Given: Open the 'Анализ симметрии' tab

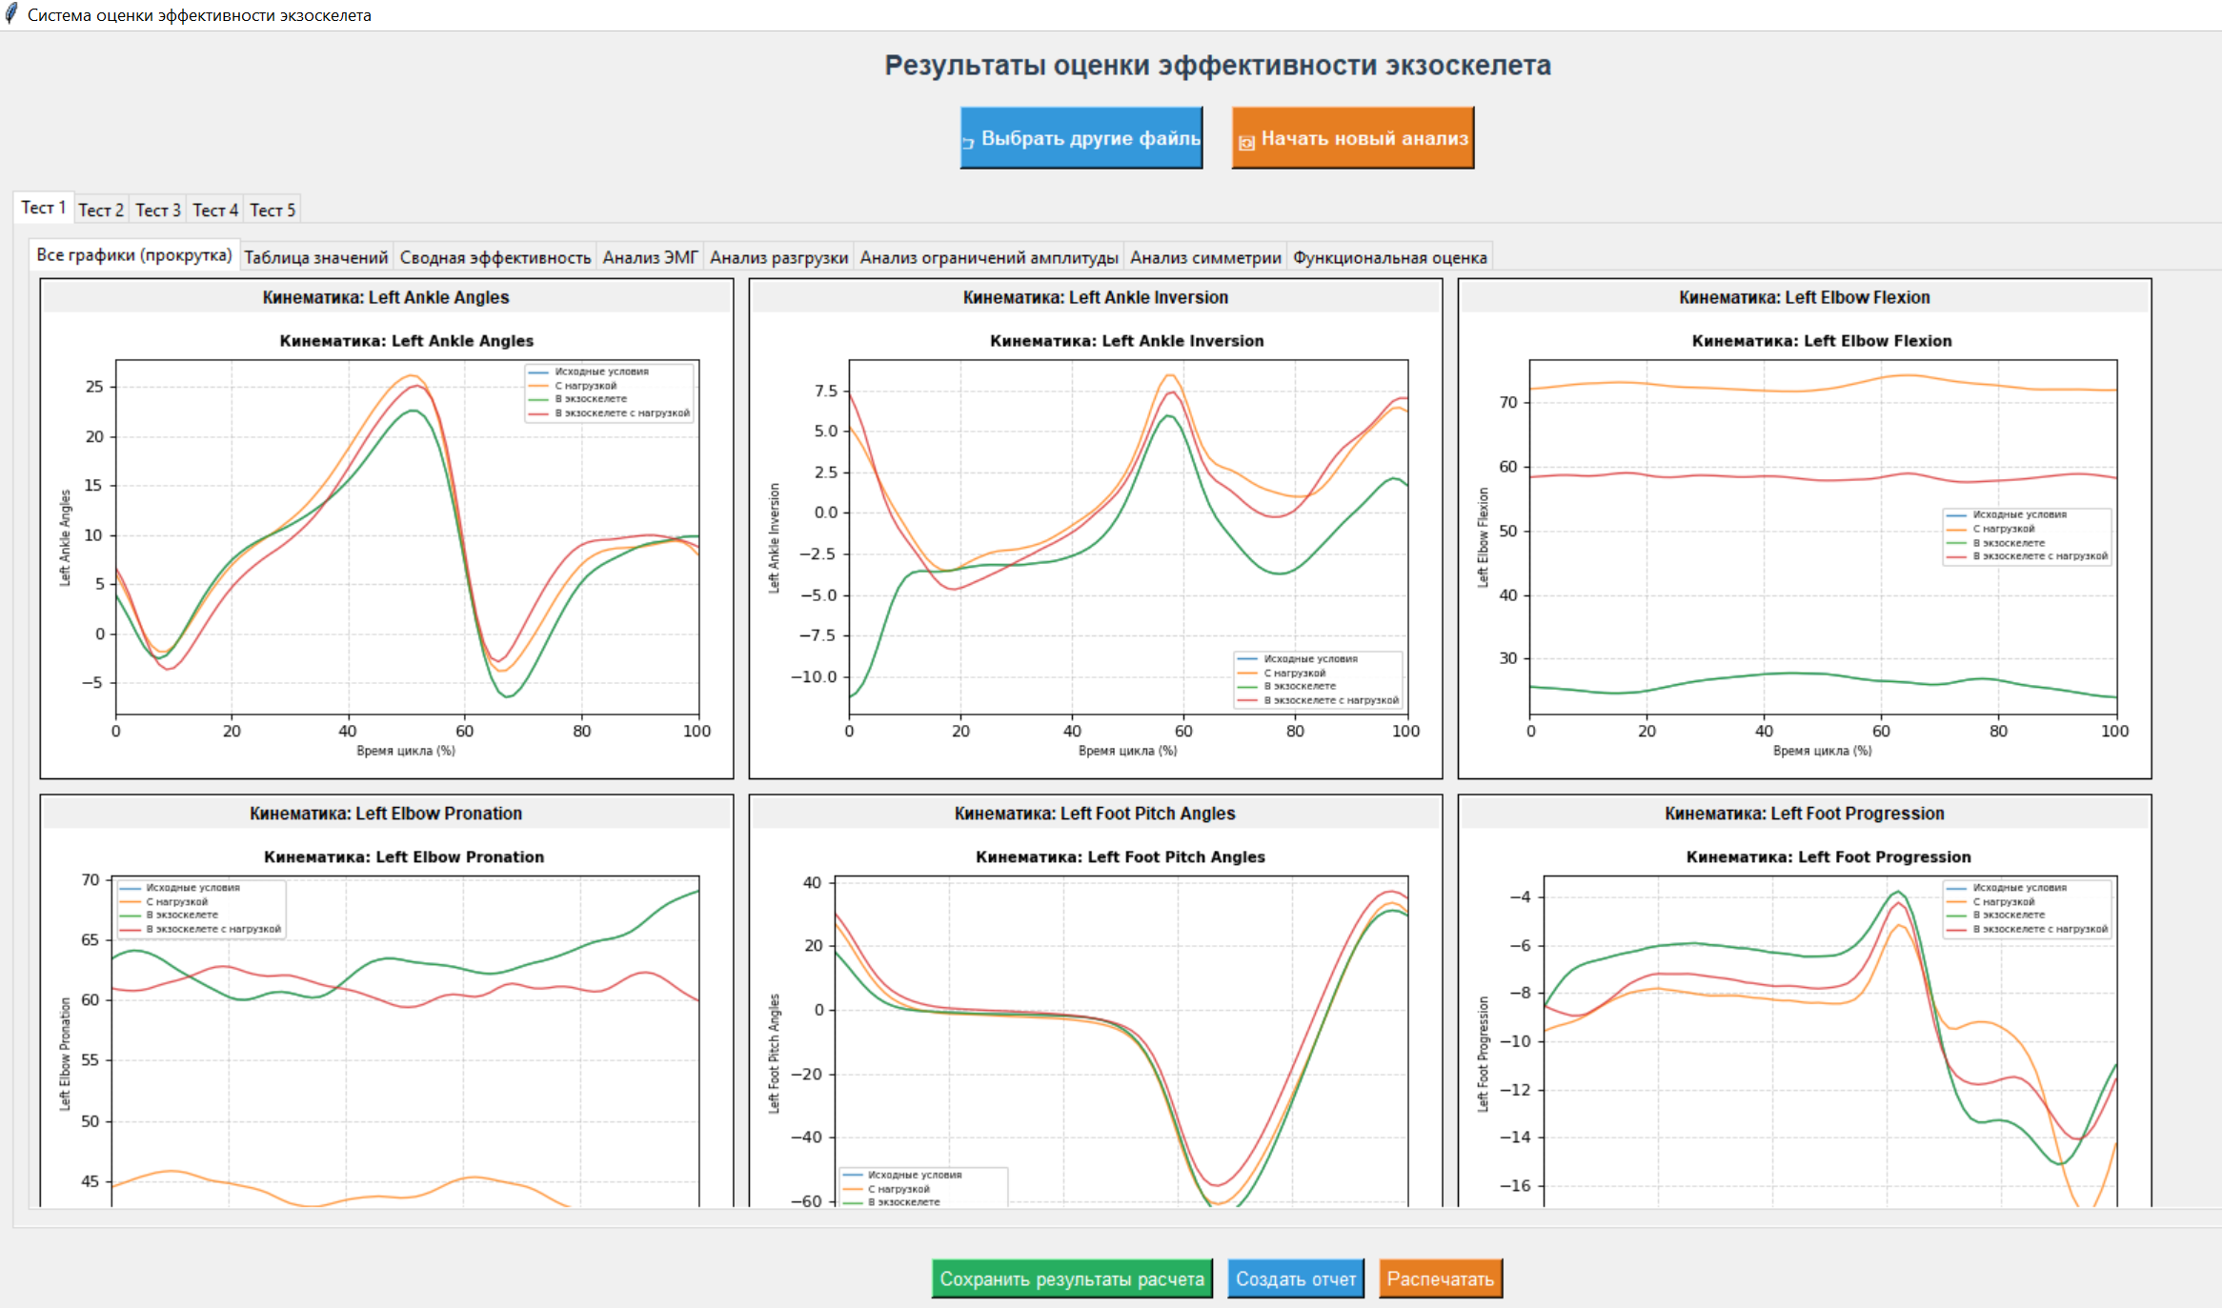Looking at the screenshot, I should click(1204, 257).
